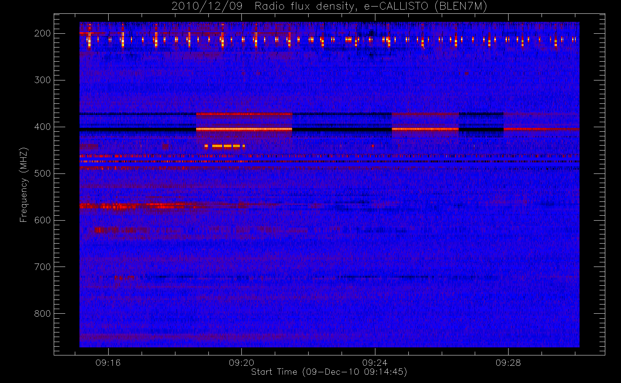The height and width of the screenshot is (383, 621).
Task: Click the 09:28 time tick label
Action: point(508,363)
